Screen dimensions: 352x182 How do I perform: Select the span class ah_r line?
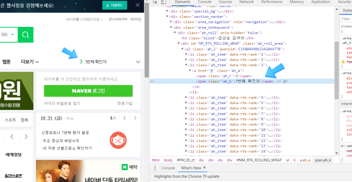pos(224,76)
